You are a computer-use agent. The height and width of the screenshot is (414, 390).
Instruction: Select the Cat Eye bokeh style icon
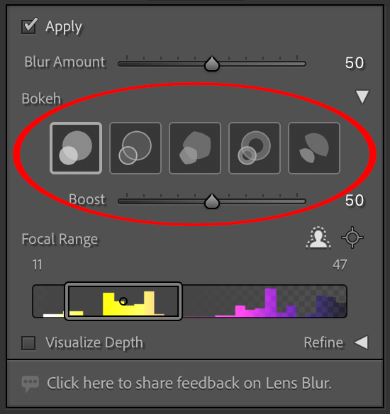point(314,148)
